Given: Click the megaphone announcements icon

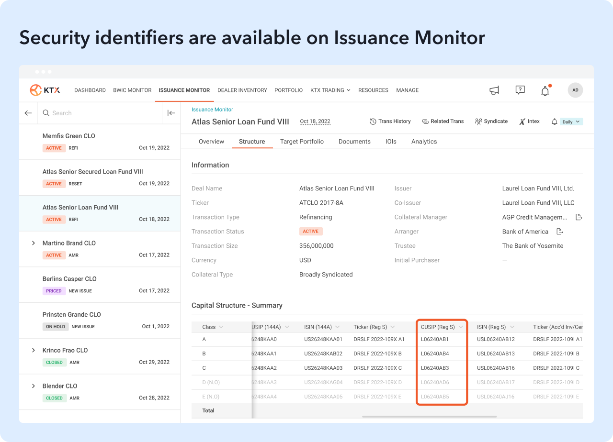Looking at the screenshot, I should click(494, 90).
